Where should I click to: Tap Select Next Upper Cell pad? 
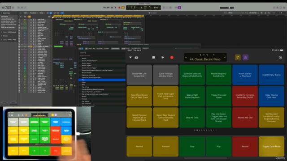[x=165, y=96]
